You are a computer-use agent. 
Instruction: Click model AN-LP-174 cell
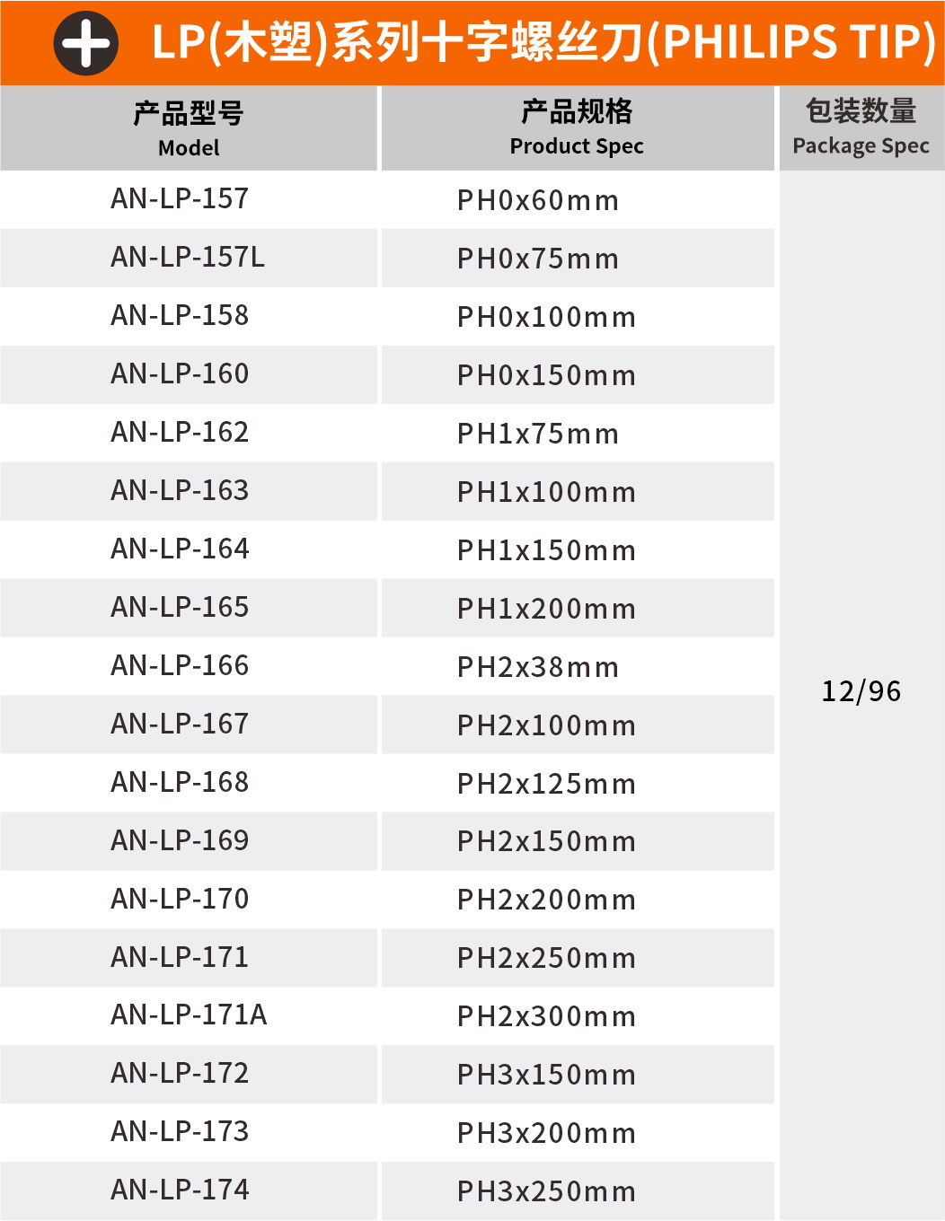click(180, 1190)
